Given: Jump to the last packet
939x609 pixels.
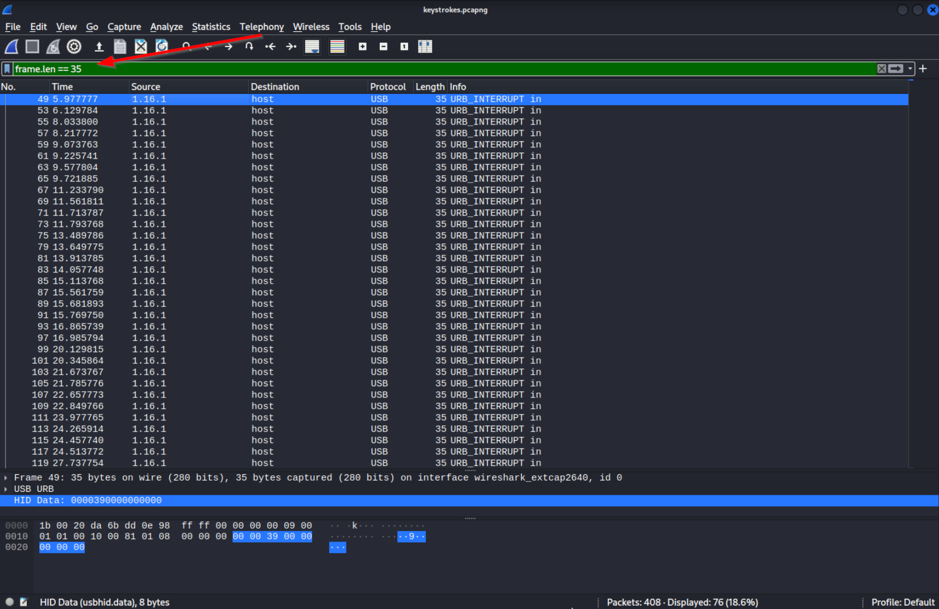Looking at the screenshot, I should (291, 47).
